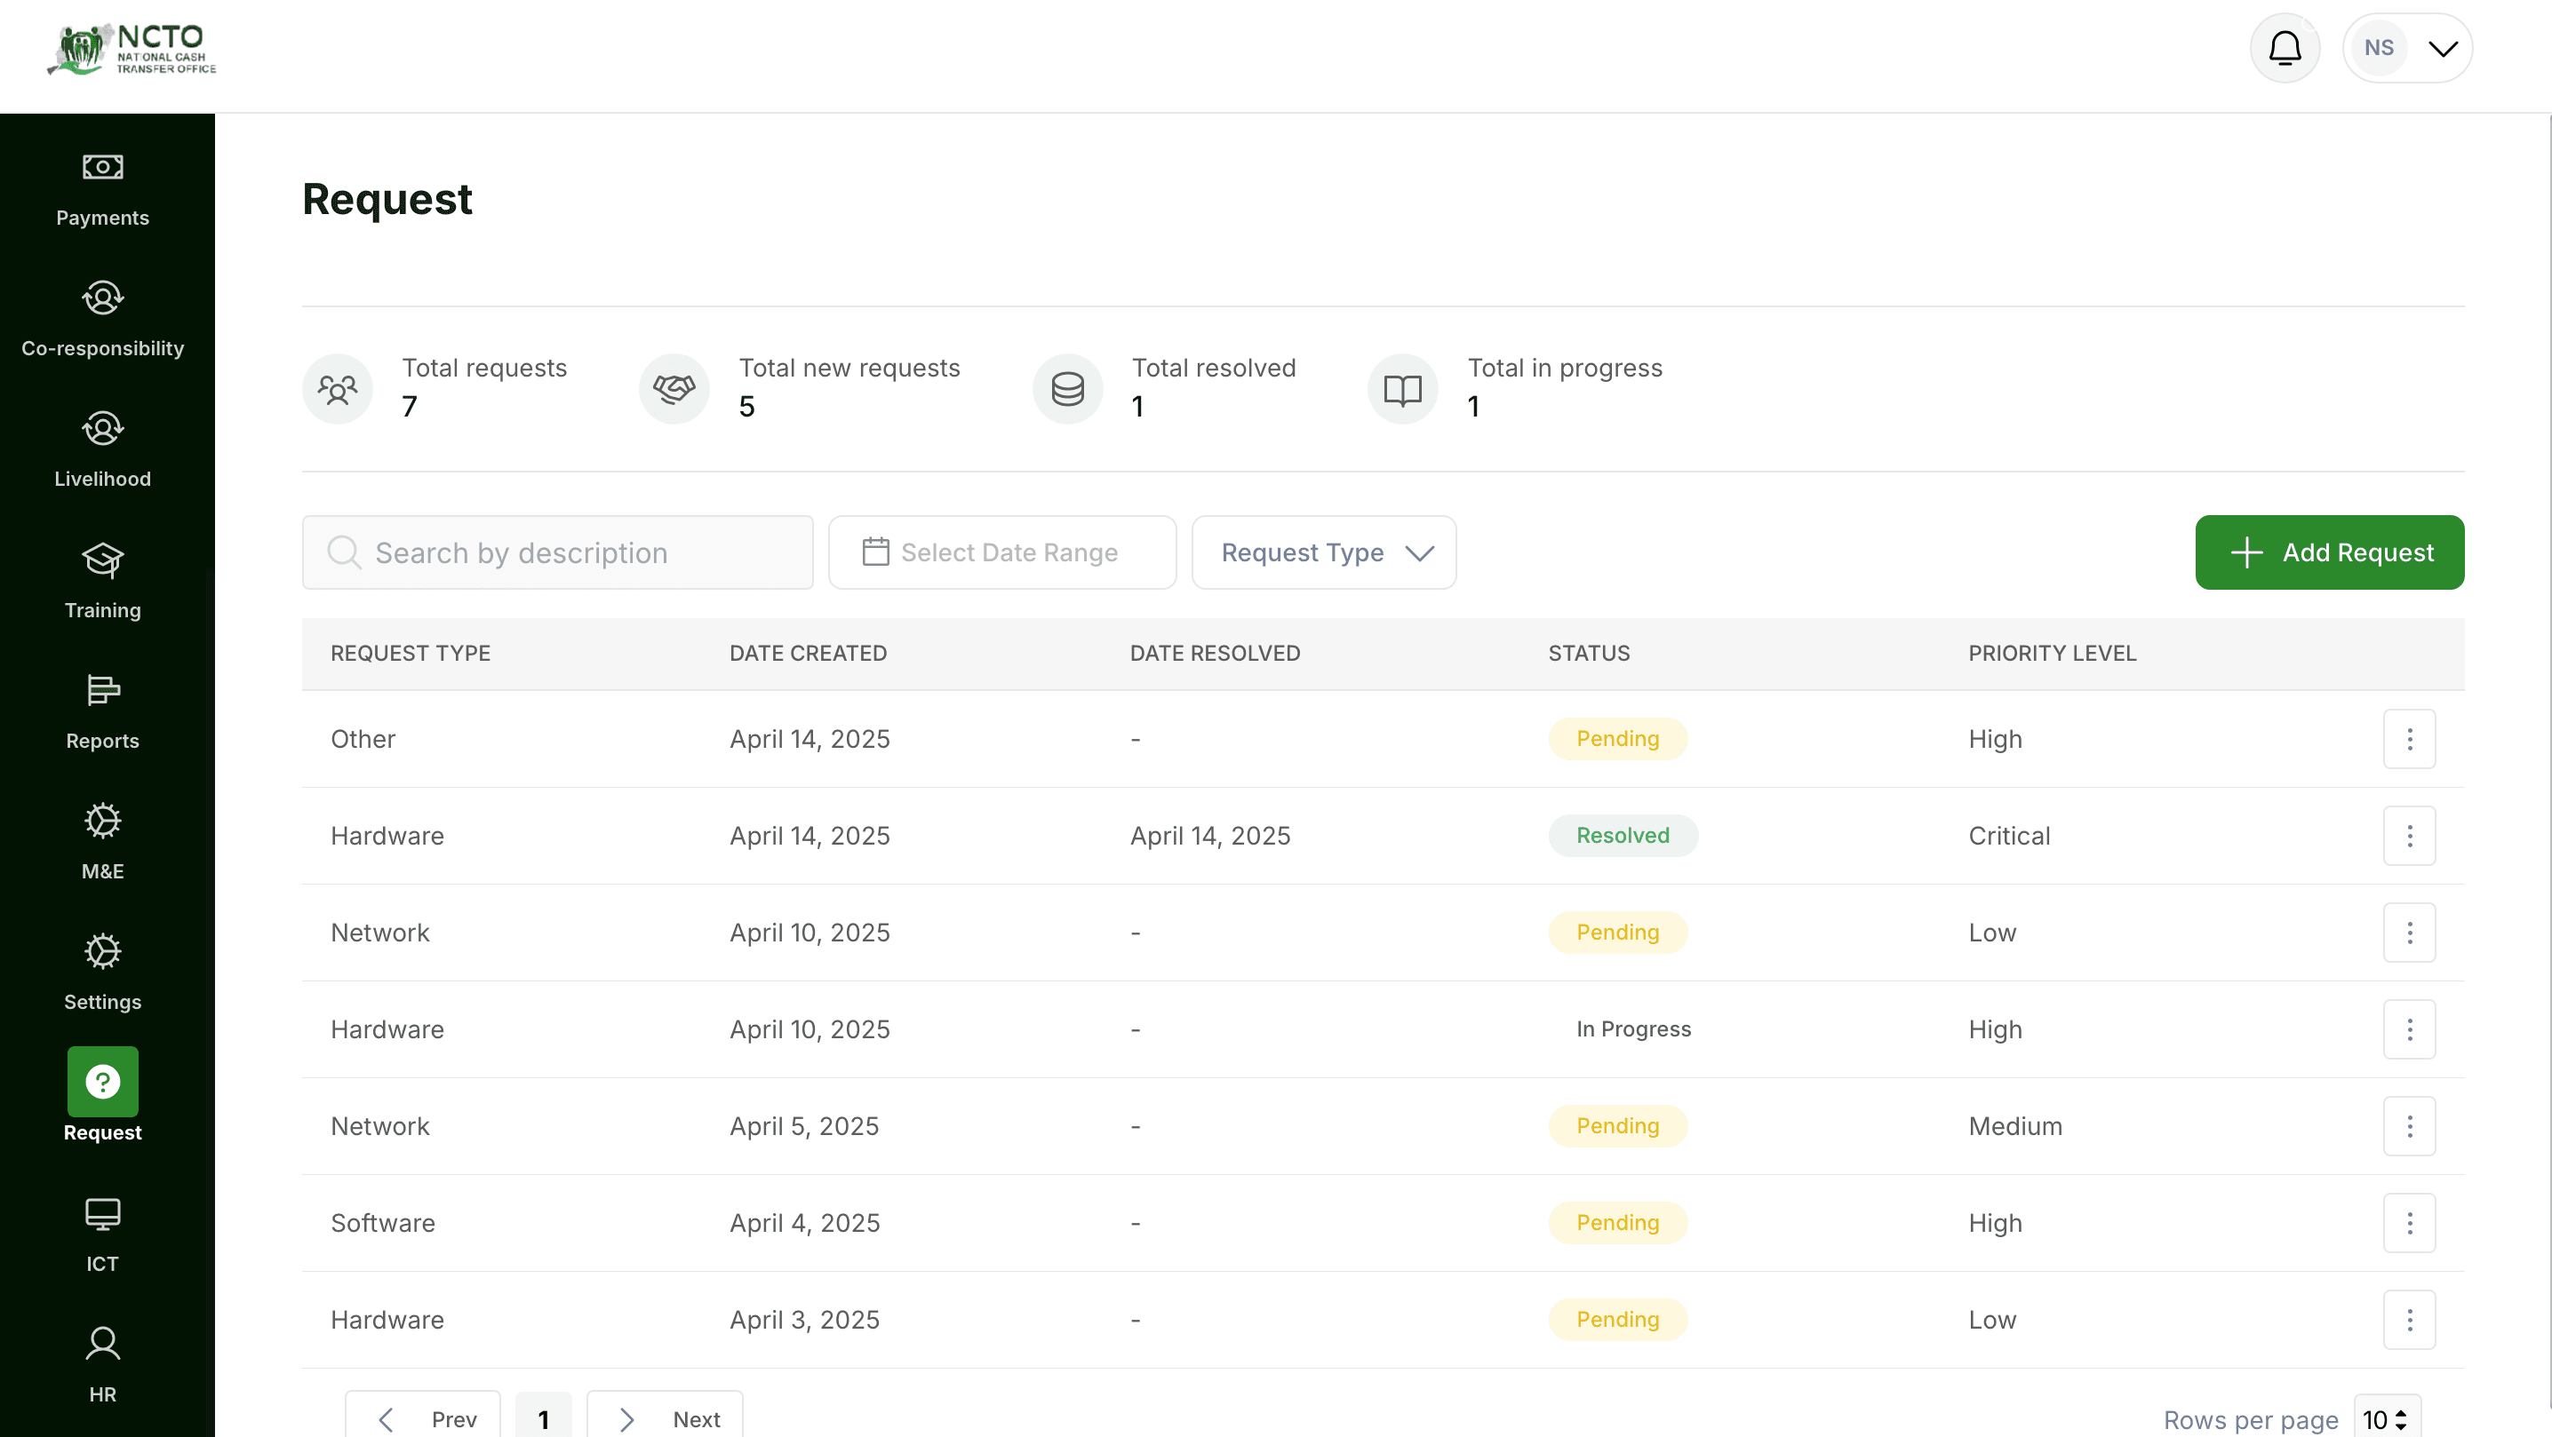Click the DATE CREATED column header
Image resolution: width=2552 pixels, height=1437 pixels.
(808, 654)
